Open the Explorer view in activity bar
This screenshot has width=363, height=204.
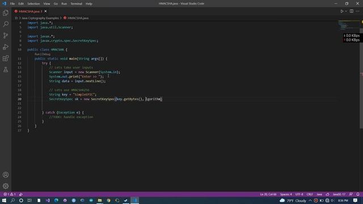(x=6, y=12)
